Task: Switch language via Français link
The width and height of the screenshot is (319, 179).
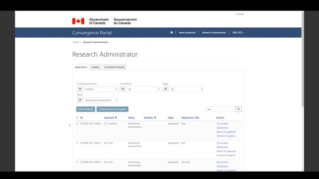Action: click(x=240, y=14)
